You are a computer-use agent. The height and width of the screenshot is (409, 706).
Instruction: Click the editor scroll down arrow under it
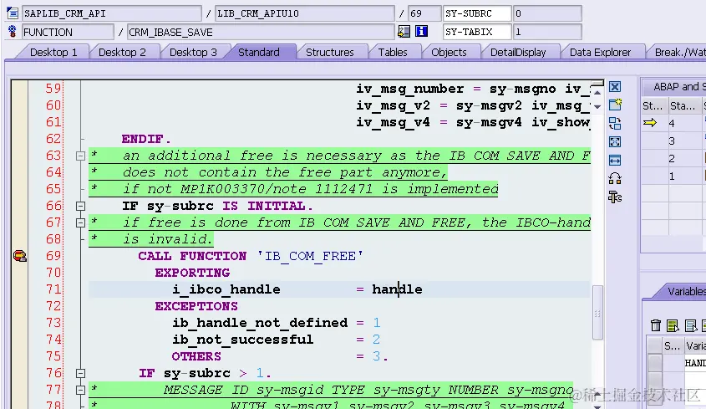coord(597,107)
